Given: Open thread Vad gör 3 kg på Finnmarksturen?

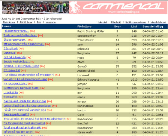Looking at the screenshot, I should 25,79.
